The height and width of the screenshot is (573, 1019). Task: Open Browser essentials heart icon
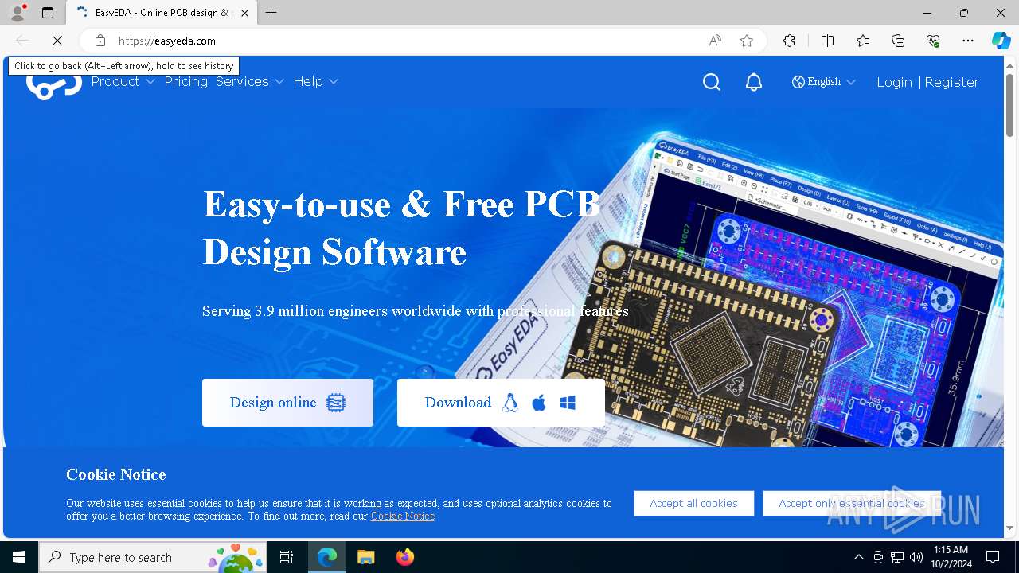tap(933, 41)
